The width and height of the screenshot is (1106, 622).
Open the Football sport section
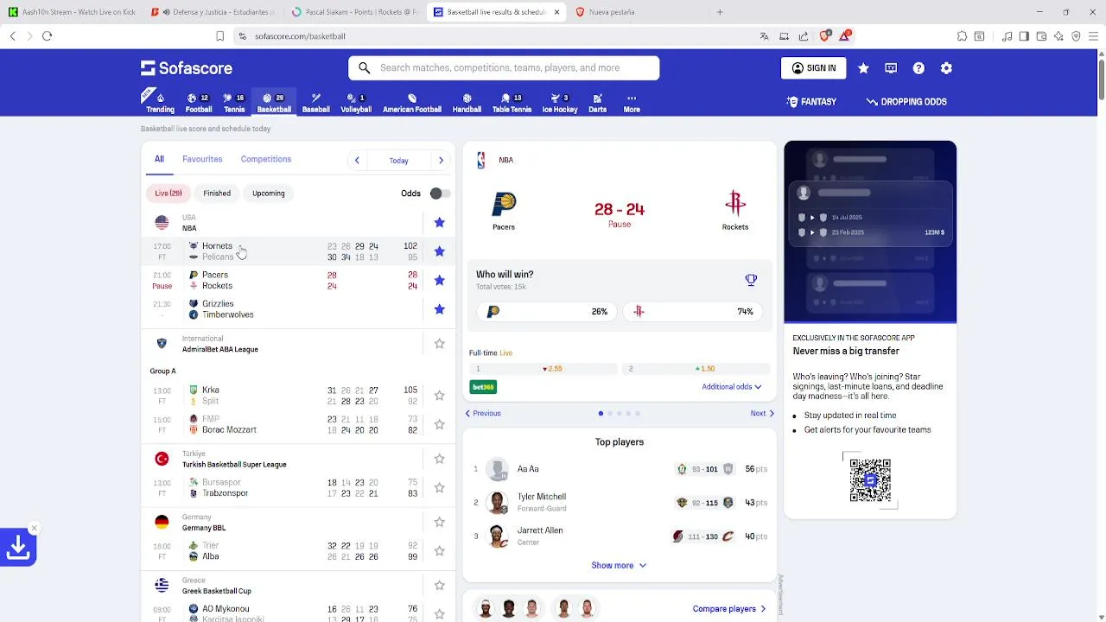coord(198,102)
